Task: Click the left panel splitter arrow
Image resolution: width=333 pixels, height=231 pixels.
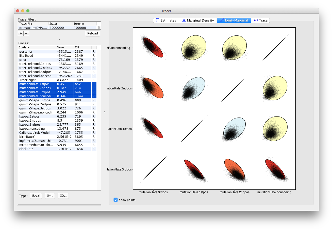Action: 104,112
